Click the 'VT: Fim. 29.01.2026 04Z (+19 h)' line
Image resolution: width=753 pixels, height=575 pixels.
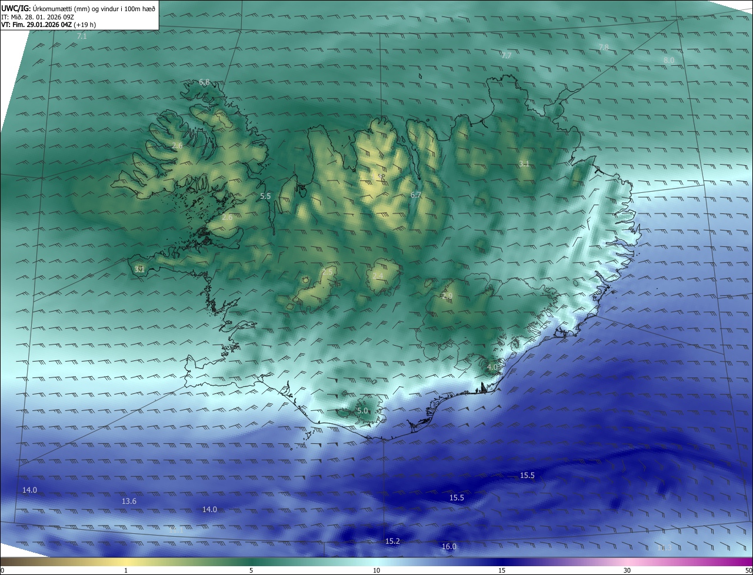49,25
